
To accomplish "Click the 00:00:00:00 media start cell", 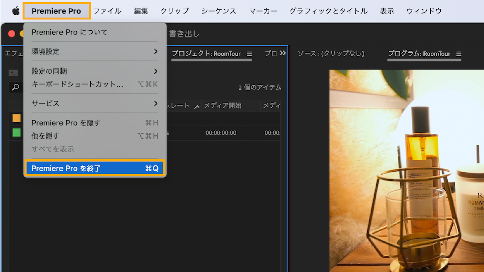I will tap(221, 133).
